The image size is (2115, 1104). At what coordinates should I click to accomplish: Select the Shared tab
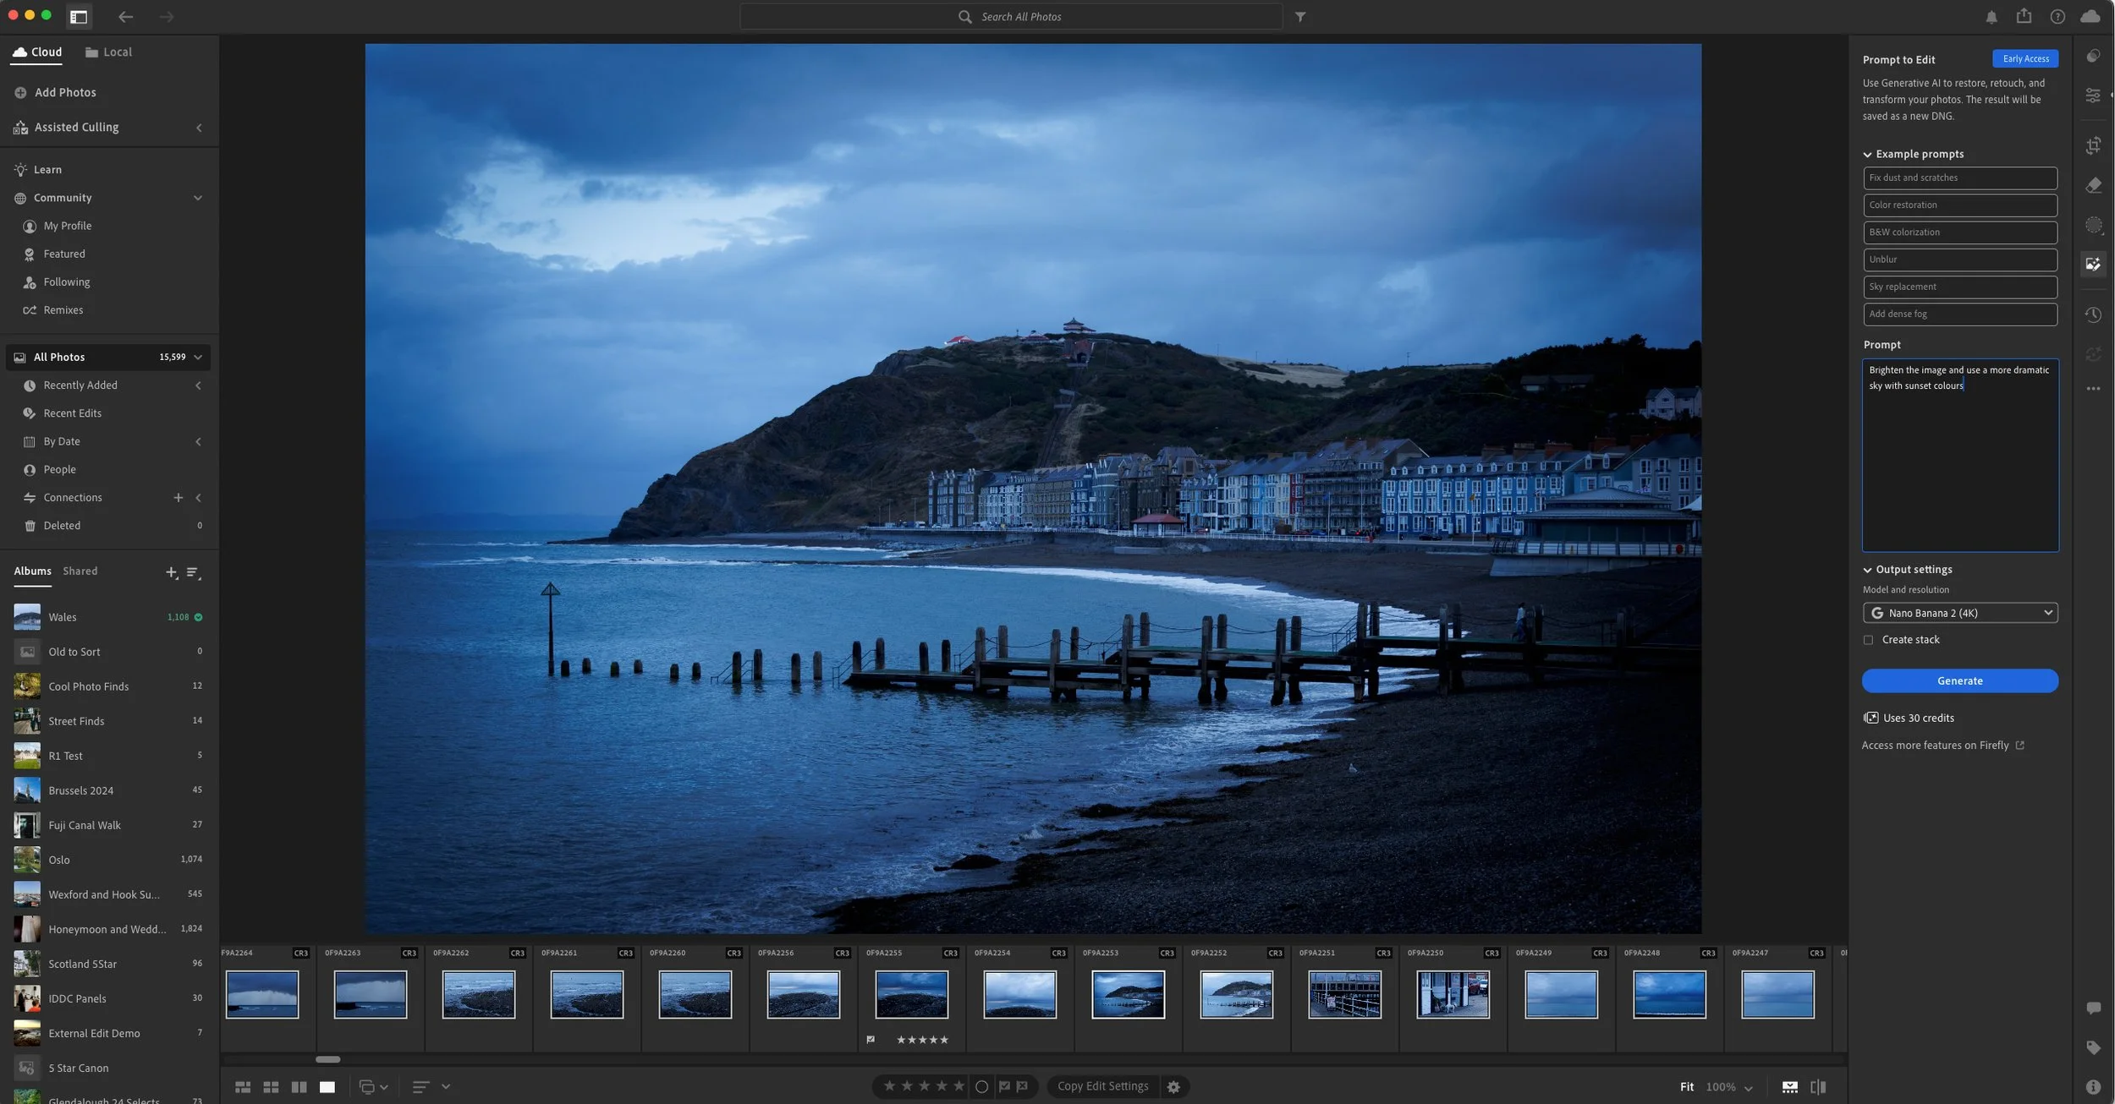(x=80, y=571)
